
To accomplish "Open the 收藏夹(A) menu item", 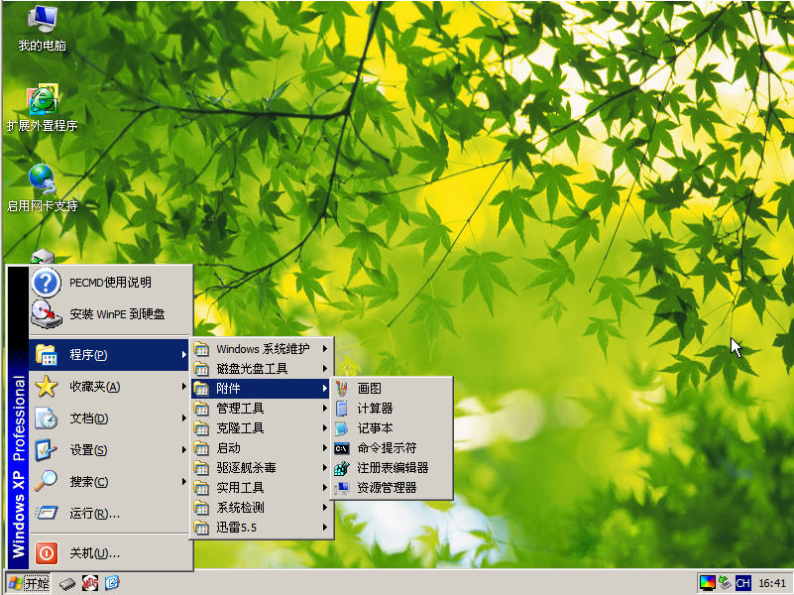I will pos(95,387).
